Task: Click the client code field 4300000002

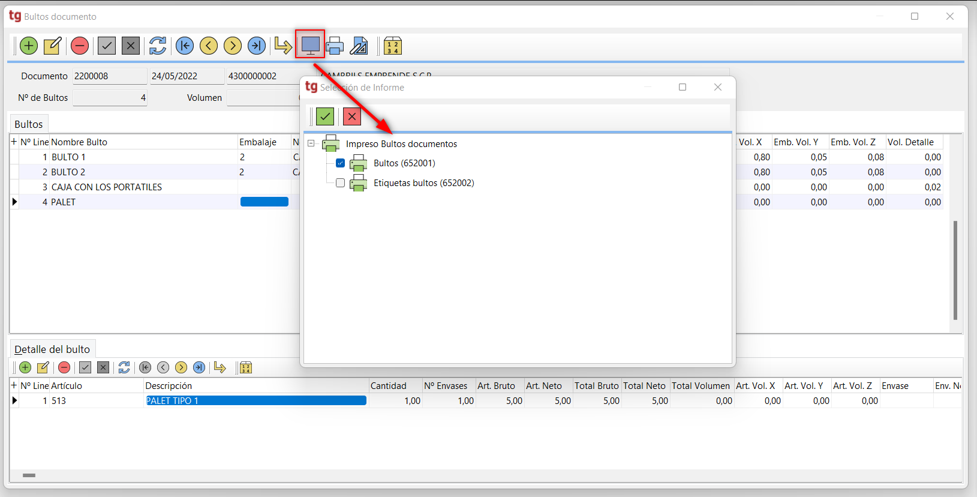Action: pos(263,76)
